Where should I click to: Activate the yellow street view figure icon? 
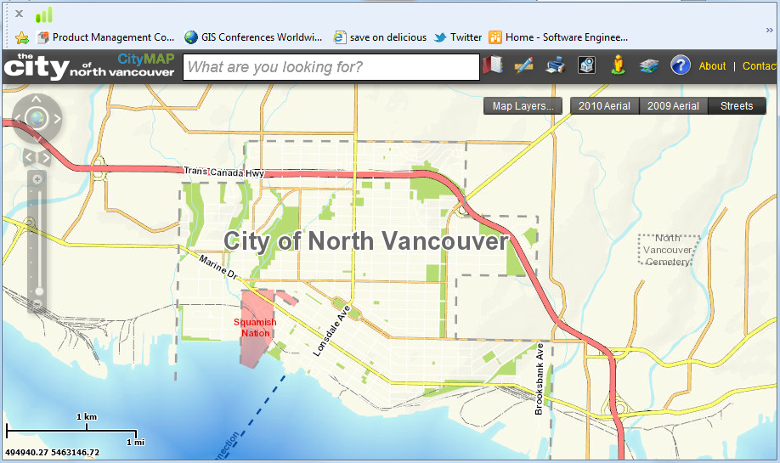(x=618, y=65)
